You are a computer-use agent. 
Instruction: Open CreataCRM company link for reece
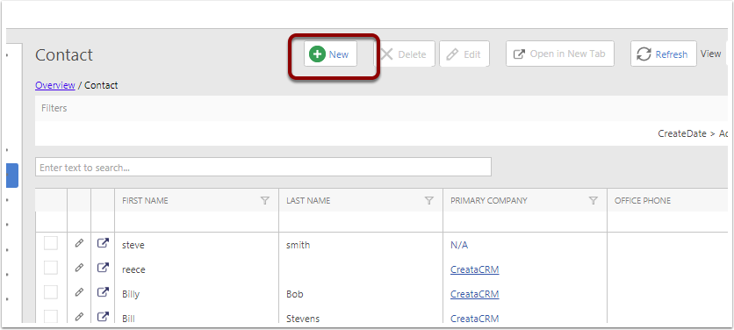pyautogui.click(x=475, y=269)
